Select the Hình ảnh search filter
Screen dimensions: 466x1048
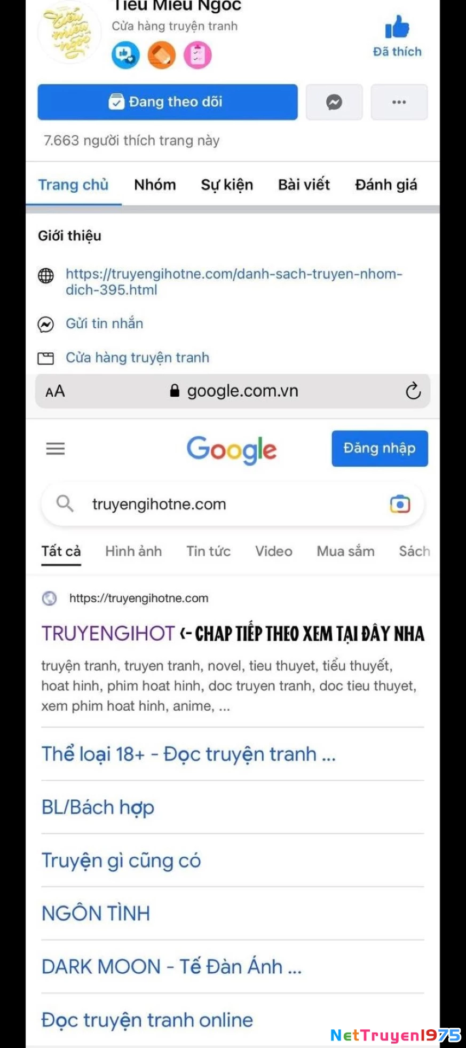(133, 551)
